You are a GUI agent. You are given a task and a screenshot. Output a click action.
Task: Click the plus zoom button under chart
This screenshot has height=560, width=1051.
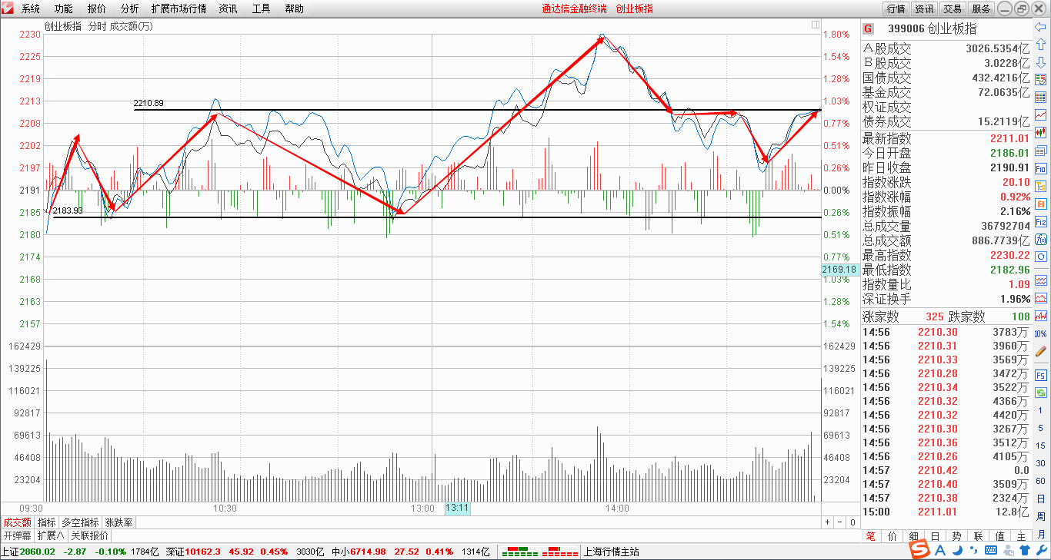[828, 522]
